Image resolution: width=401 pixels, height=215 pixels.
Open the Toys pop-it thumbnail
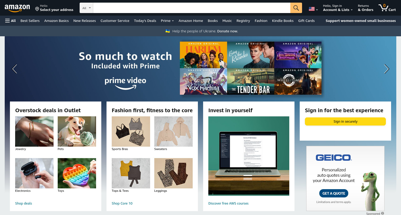point(77,173)
